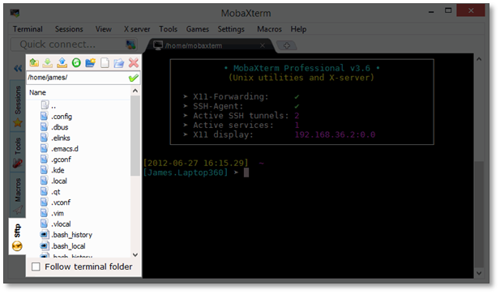Open the Tools menu

(168, 29)
